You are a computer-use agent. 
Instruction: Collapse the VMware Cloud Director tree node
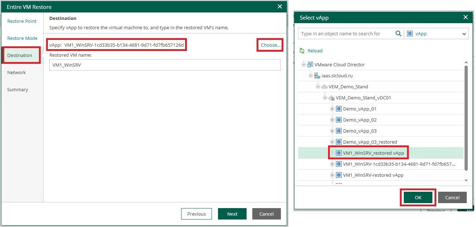tap(304, 65)
